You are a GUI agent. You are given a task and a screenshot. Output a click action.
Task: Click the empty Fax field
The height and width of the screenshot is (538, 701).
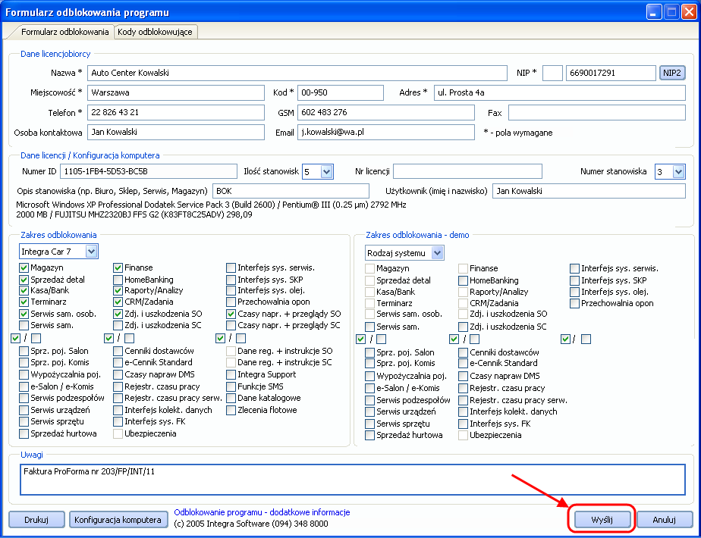597,112
